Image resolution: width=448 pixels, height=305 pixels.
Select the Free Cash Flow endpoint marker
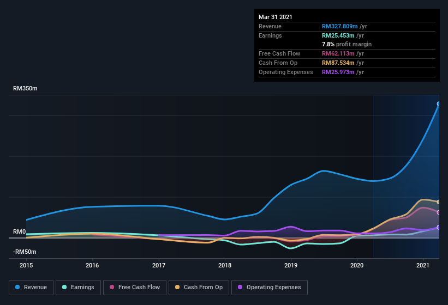pyautogui.click(x=439, y=212)
